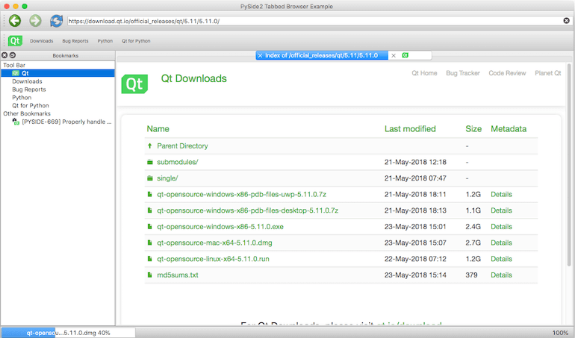Close the second tab with Qt icon
The image size is (575, 338).
(394, 55)
